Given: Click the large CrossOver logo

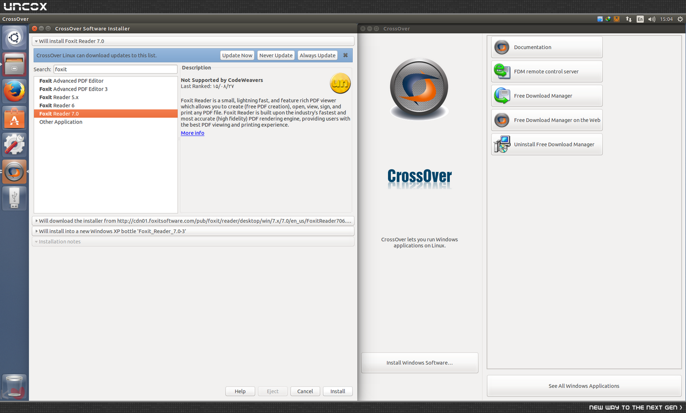Looking at the screenshot, I should tap(419, 89).
